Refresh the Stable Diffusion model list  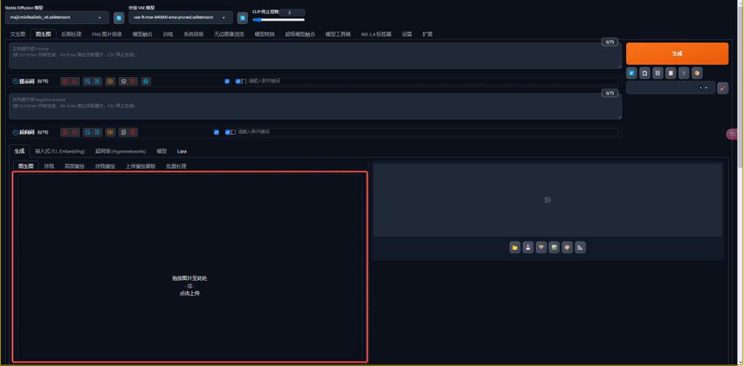tap(119, 18)
